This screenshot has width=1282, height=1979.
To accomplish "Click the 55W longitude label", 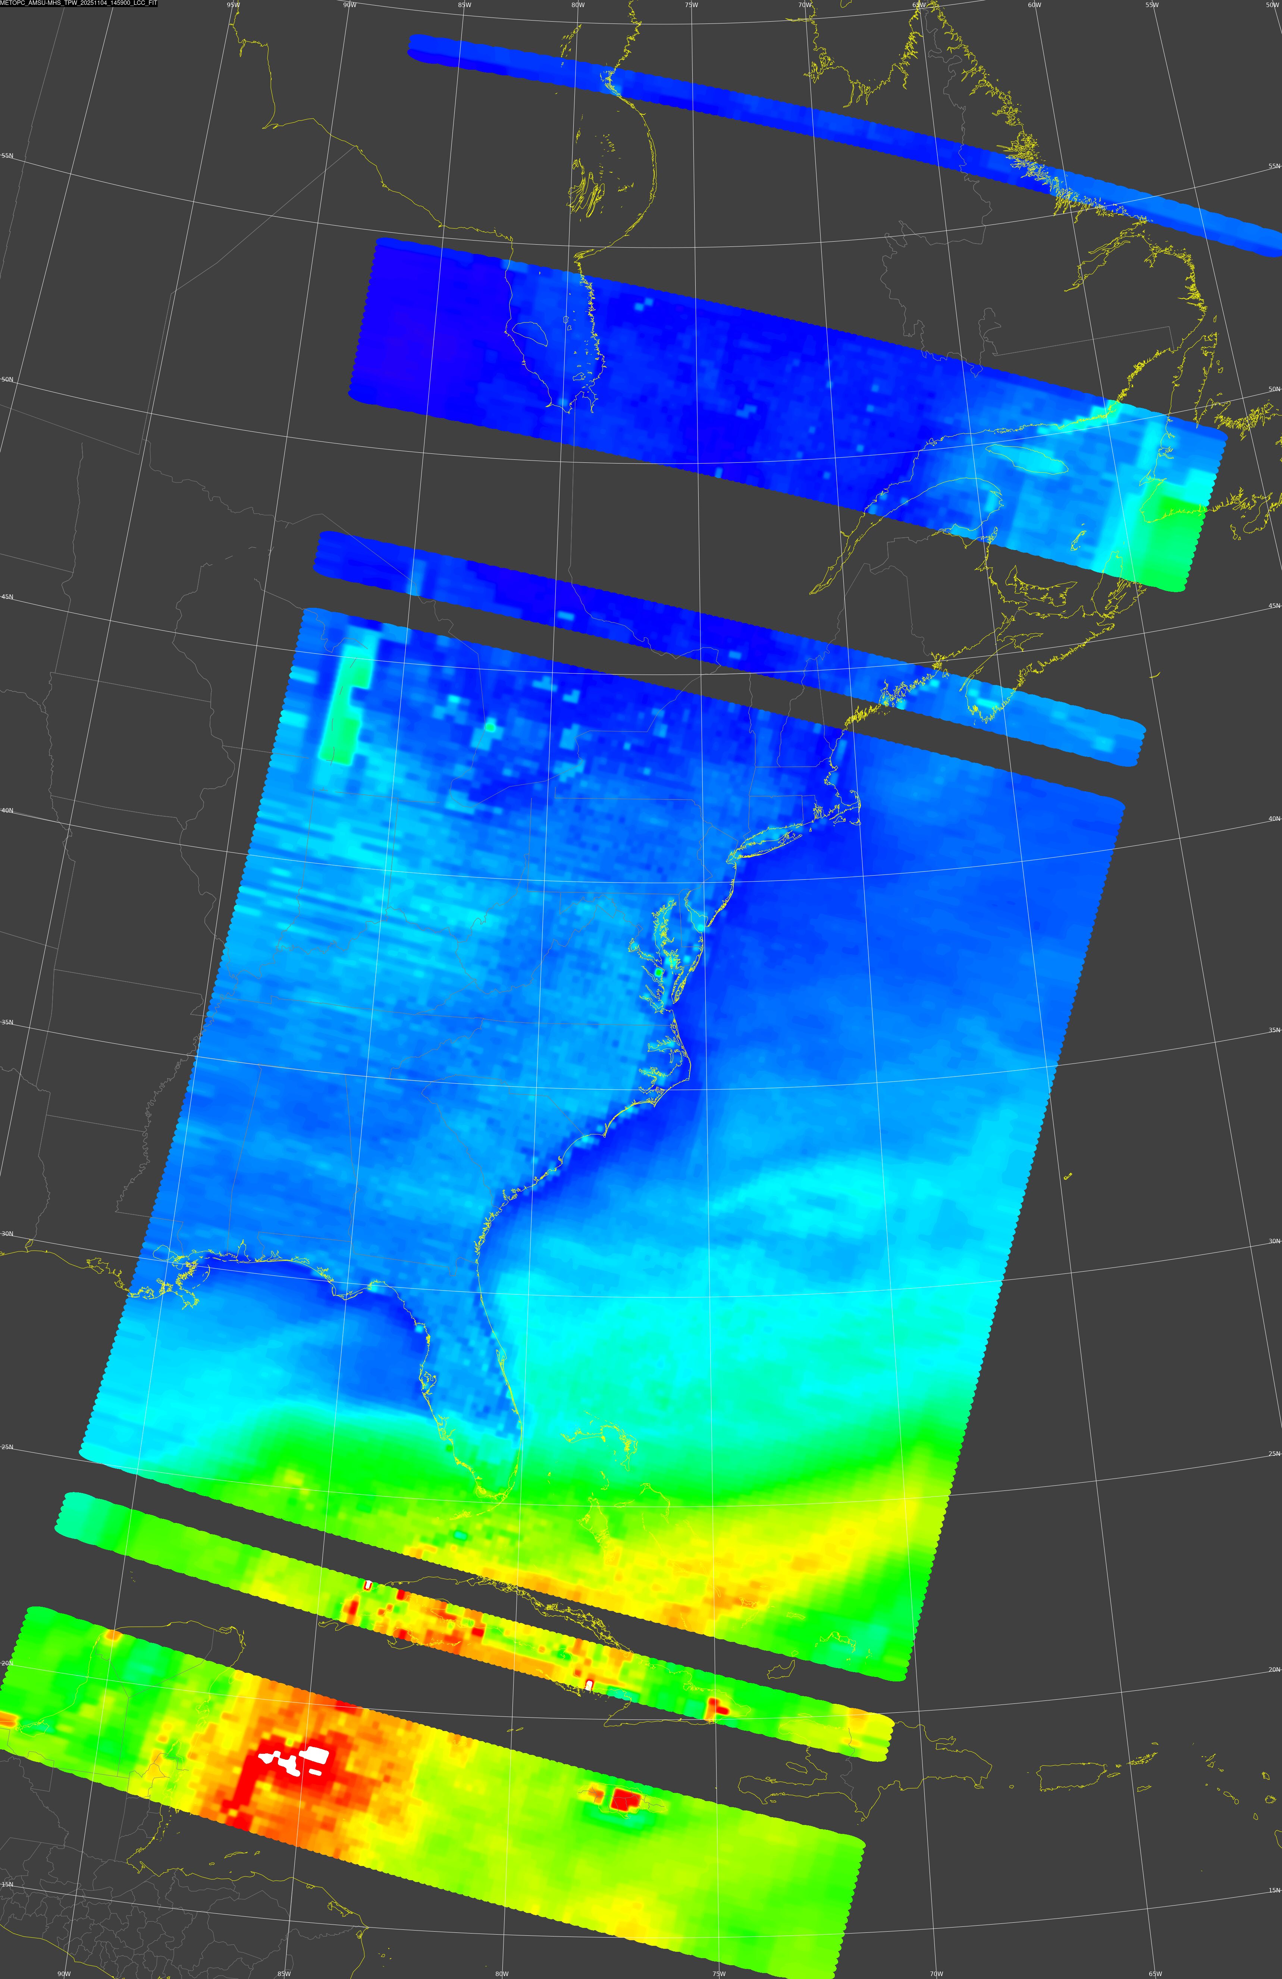I will (x=1151, y=5).
